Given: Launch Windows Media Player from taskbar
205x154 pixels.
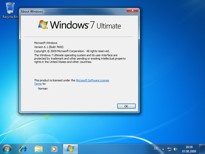Looking at the screenshot, I should coord(54,149).
